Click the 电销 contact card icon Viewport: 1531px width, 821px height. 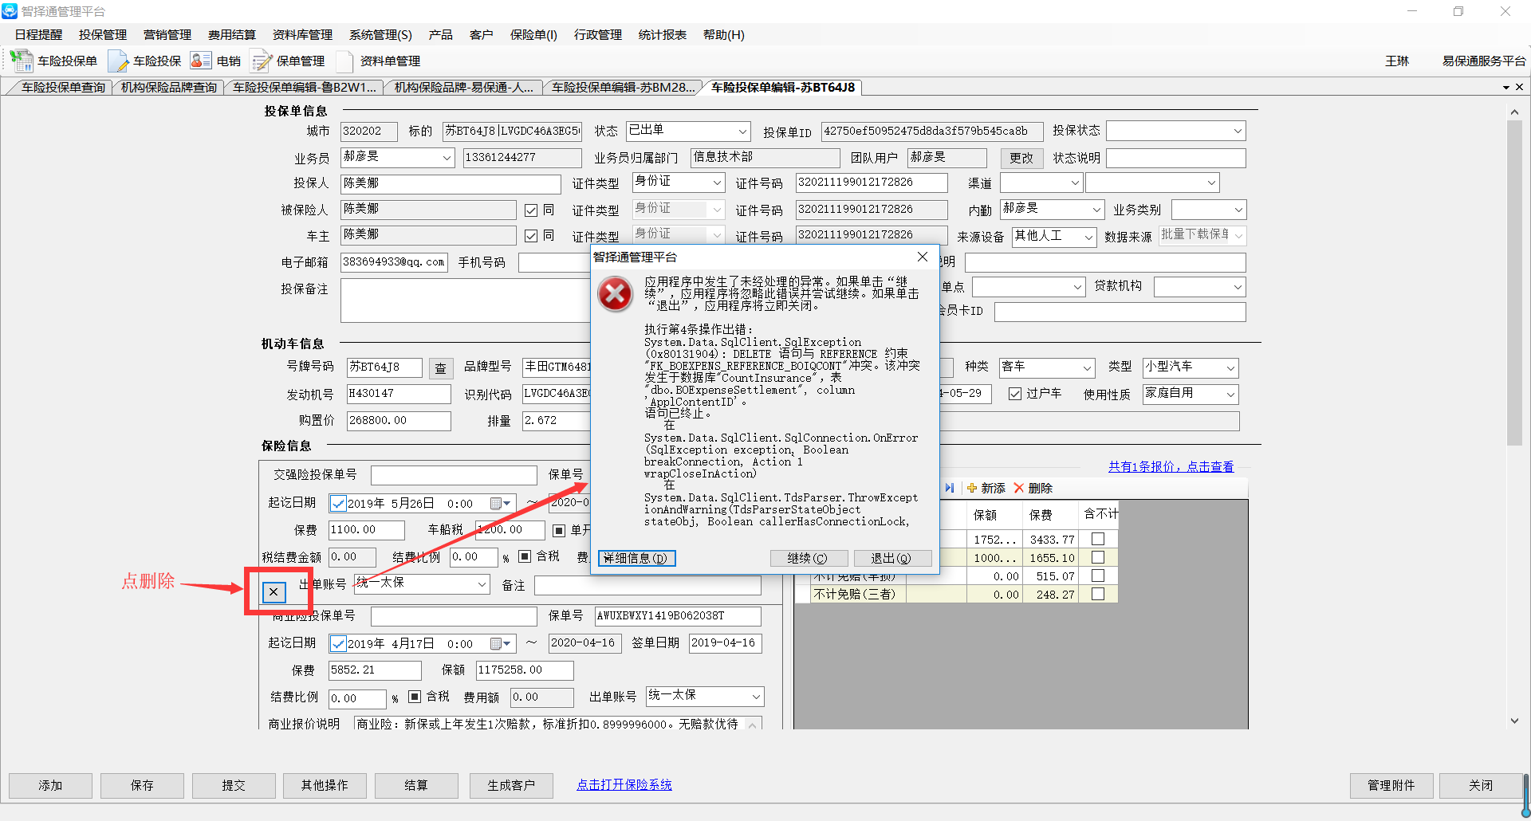click(x=201, y=61)
